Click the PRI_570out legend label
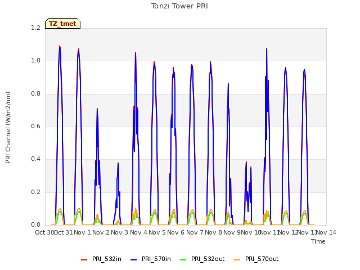Image resolution: width=360 pixels, height=270 pixels. pos(262,259)
